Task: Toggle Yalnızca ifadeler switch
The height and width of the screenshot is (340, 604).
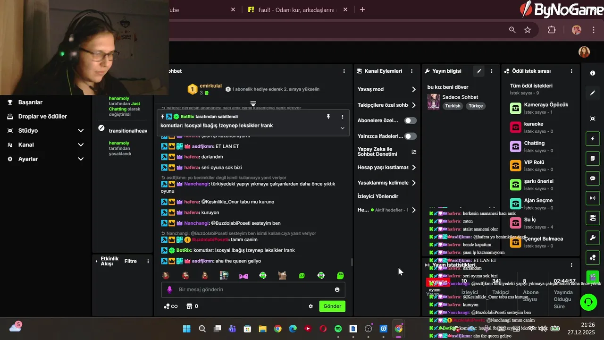Action: [x=411, y=136]
